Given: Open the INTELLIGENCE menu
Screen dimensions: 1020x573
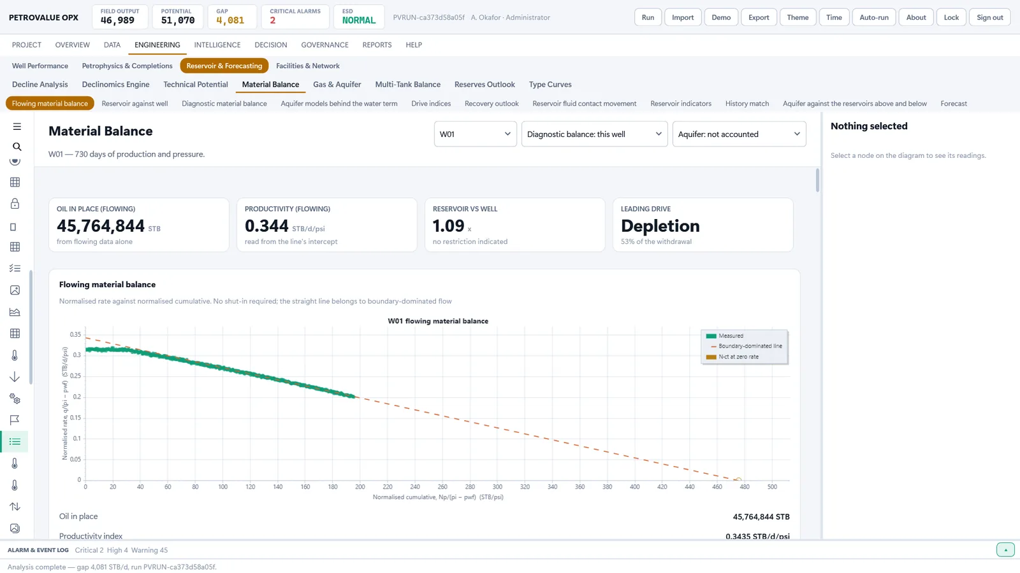Looking at the screenshot, I should point(217,45).
